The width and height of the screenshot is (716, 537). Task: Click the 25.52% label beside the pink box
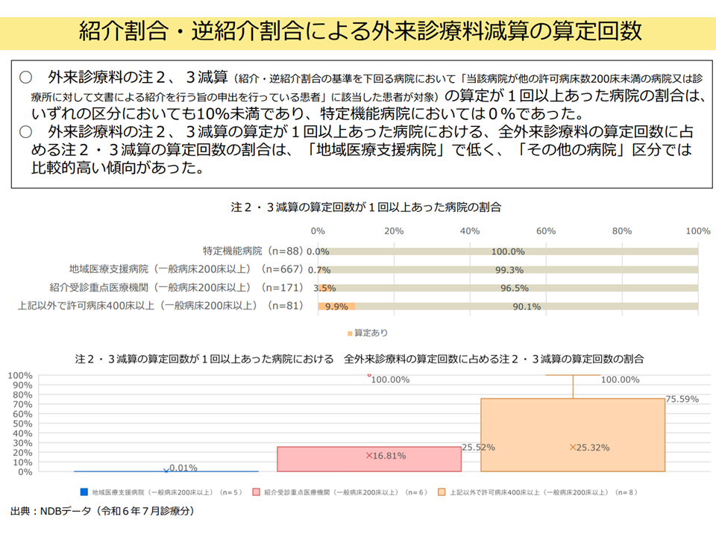[478, 447]
